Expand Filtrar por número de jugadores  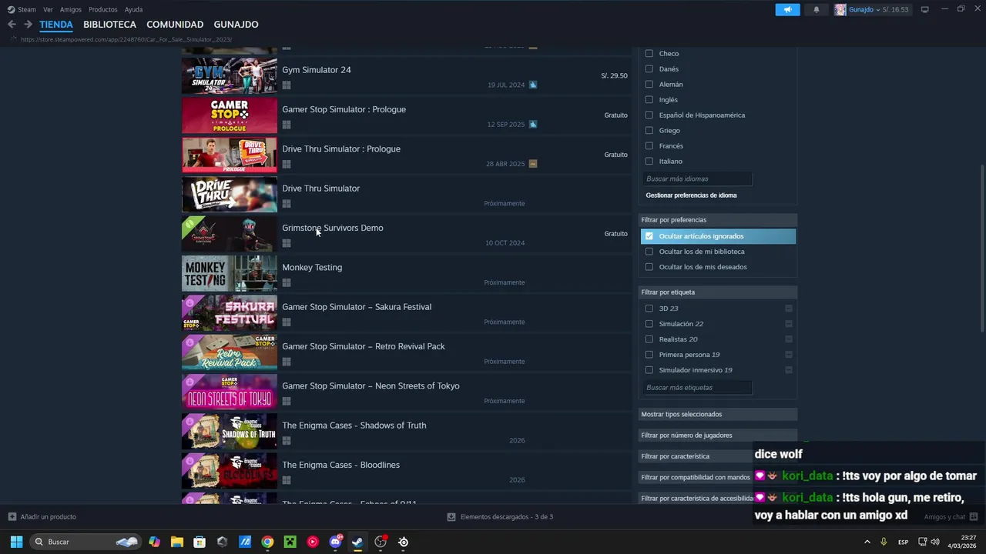click(x=718, y=436)
